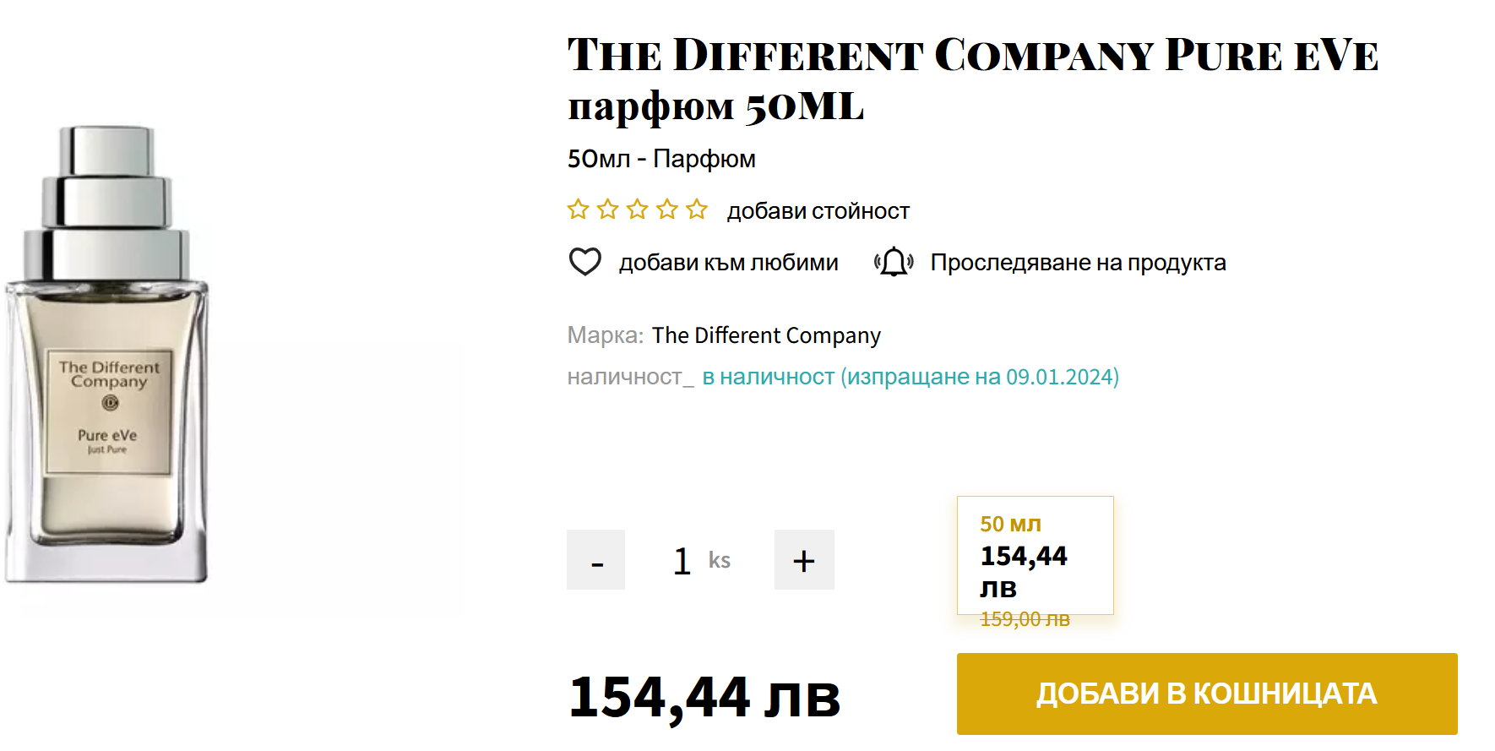Choose the third rating star

(638, 210)
